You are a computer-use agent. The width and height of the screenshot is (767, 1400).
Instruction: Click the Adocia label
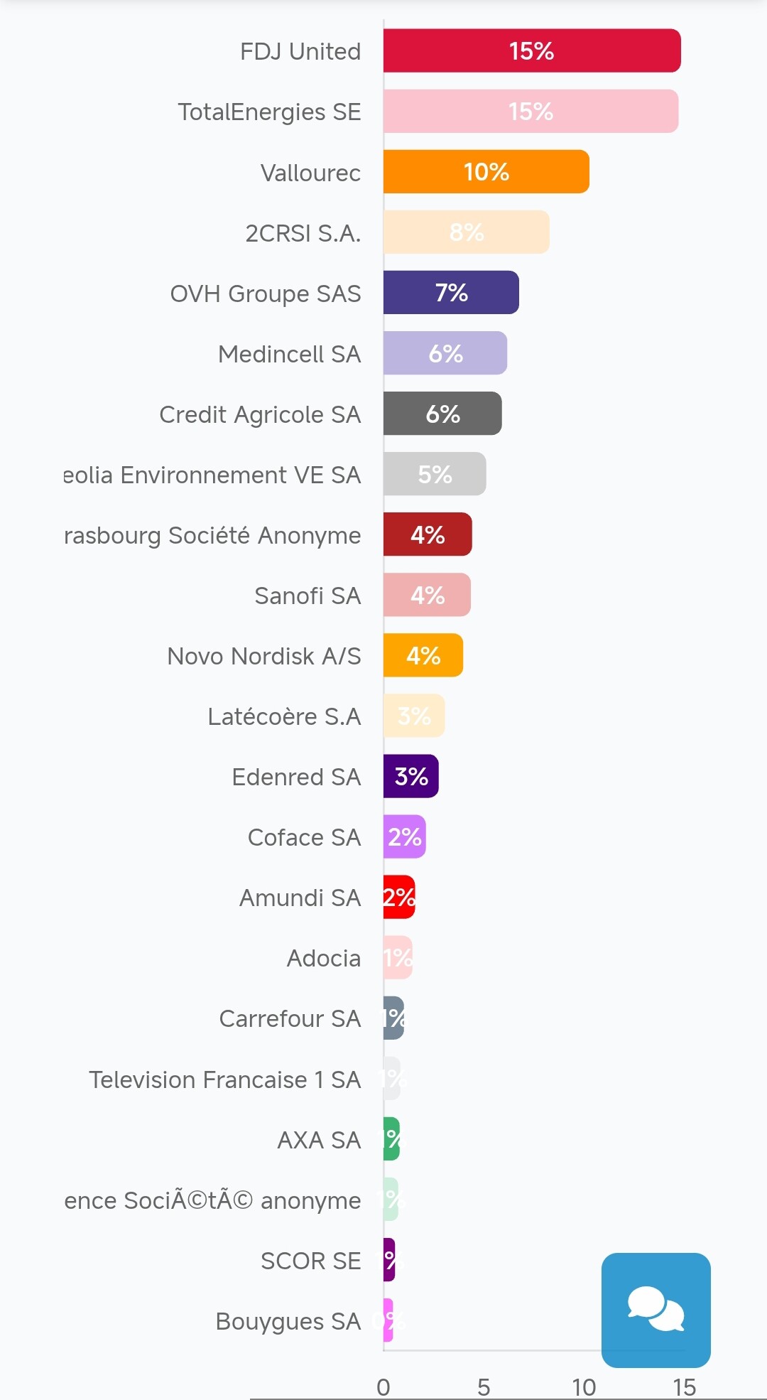323,958
